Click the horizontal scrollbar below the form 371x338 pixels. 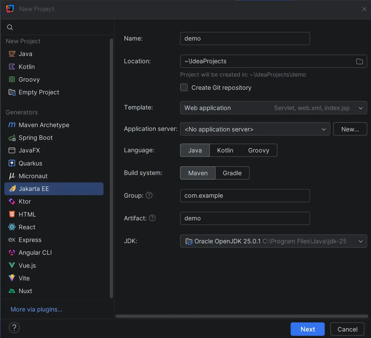tap(242, 316)
